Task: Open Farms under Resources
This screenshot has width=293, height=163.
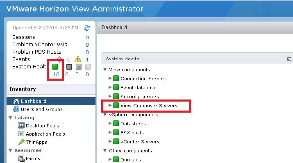Action: [x=33, y=158]
